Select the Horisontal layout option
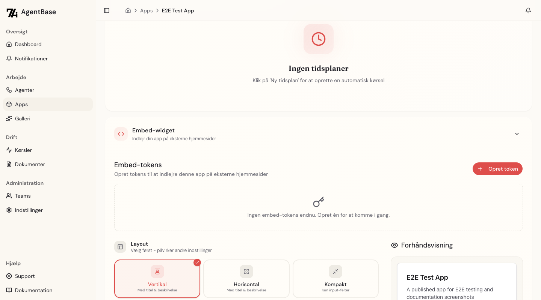 246,279
